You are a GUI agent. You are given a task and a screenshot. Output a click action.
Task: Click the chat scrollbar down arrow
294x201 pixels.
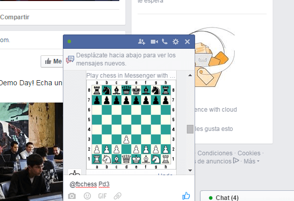pyautogui.click(x=190, y=171)
